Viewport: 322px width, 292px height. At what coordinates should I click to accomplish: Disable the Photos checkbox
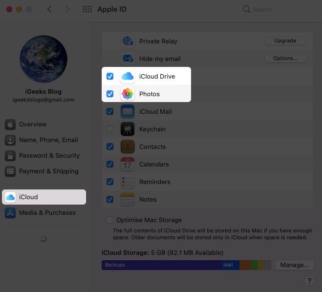(x=110, y=94)
